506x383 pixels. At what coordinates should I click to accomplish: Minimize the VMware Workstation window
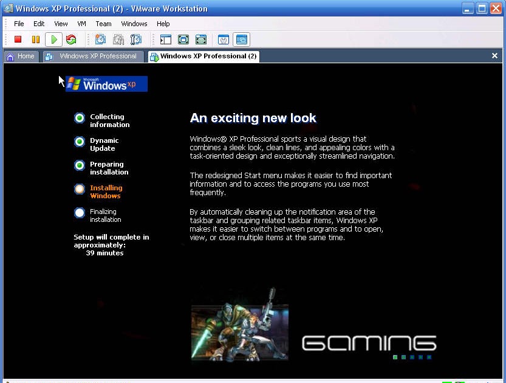(x=467, y=9)
